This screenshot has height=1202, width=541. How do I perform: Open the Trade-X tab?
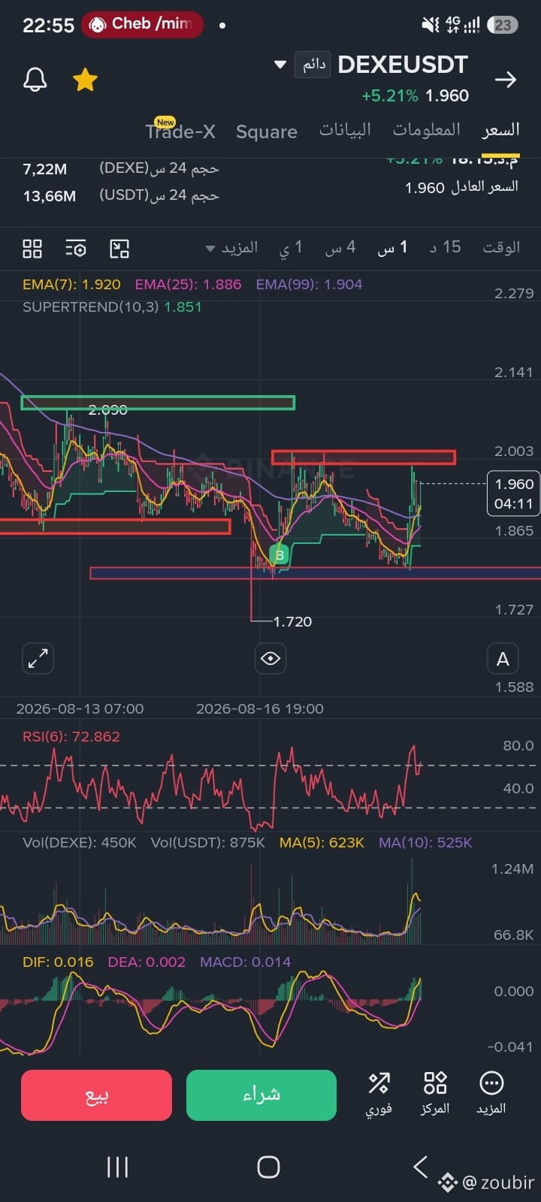coord(180,131)
